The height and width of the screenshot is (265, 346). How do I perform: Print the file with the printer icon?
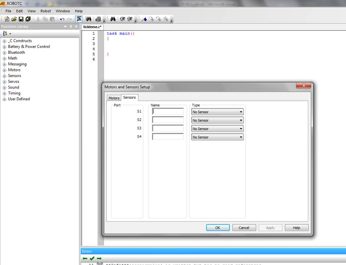tap(98, 19)
